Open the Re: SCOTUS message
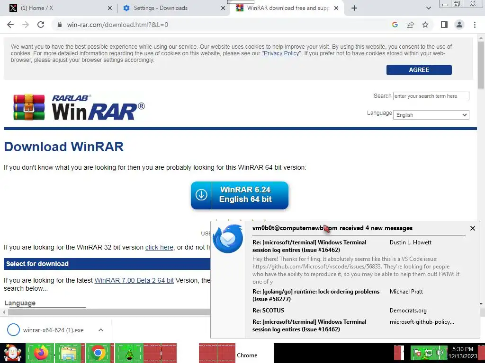The height and width of the screenshot is (363, 485). (268, 310)
